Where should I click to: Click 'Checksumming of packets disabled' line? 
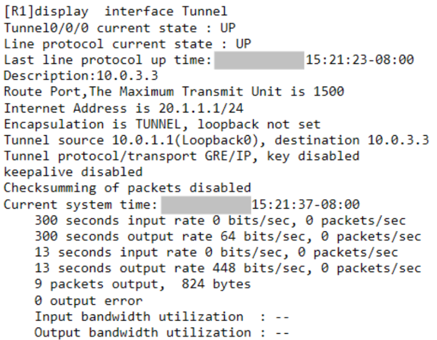click(x=127, y=188)
